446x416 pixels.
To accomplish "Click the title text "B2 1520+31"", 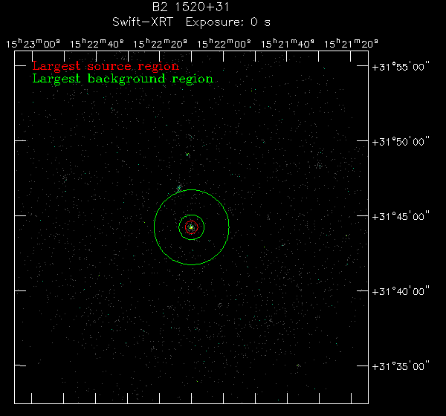I will pos(190,7).
